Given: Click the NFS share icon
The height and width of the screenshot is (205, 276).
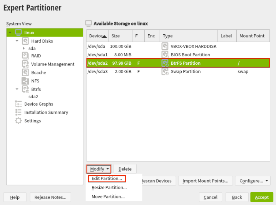Looking at the screenshot, I should (x=25, y=81).
